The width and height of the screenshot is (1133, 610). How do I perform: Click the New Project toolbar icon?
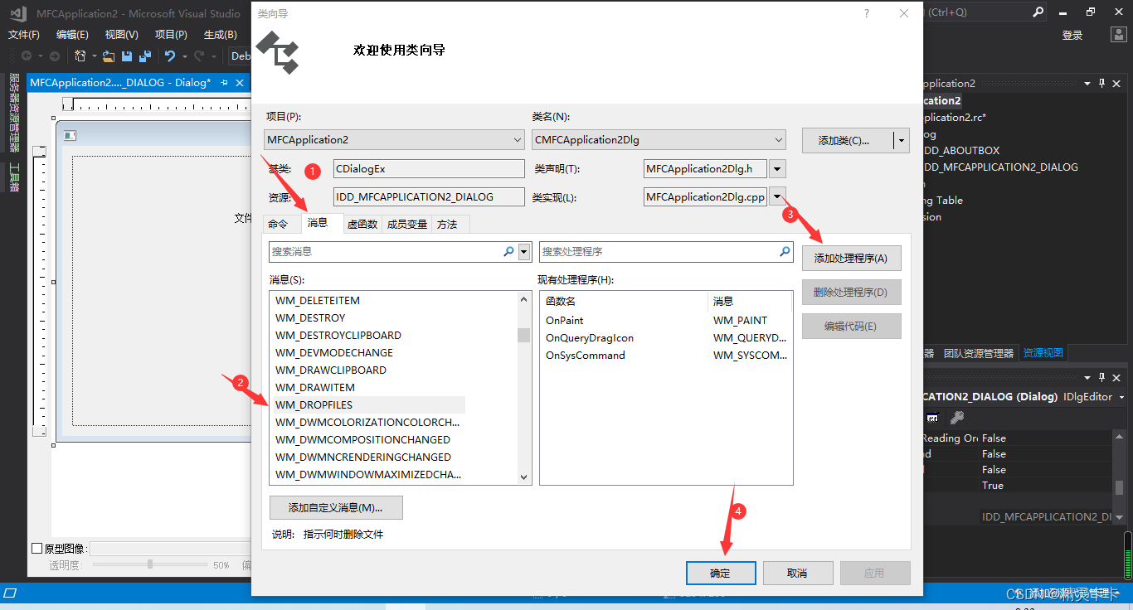(x=80, y=56)
